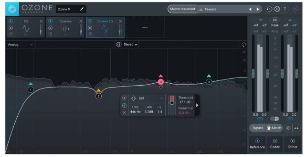Open the help question mark
The height and width of the screenshot is (157, 307).
pos(285,9)
